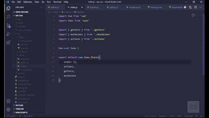The height and width of the screenshot is (118, 209).
Task: Open package.json in file tree
Action: (x=24, y=99)
